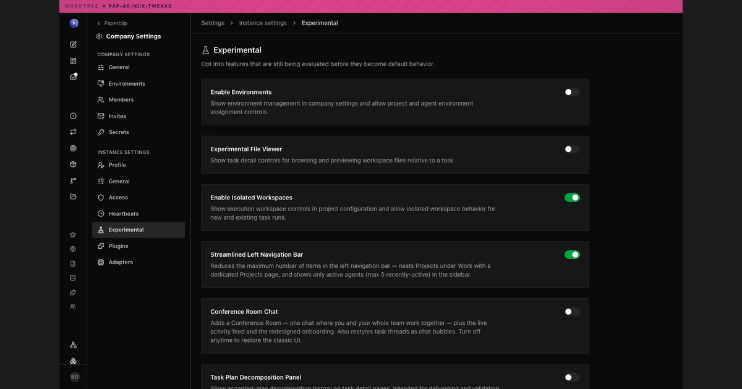
Task: Click the compose pencil icon in the rail
Action: [x=73, y=44]
